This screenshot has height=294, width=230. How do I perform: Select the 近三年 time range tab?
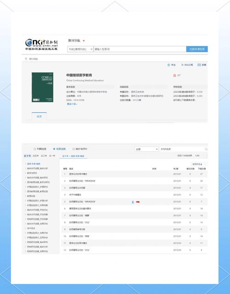44,156
